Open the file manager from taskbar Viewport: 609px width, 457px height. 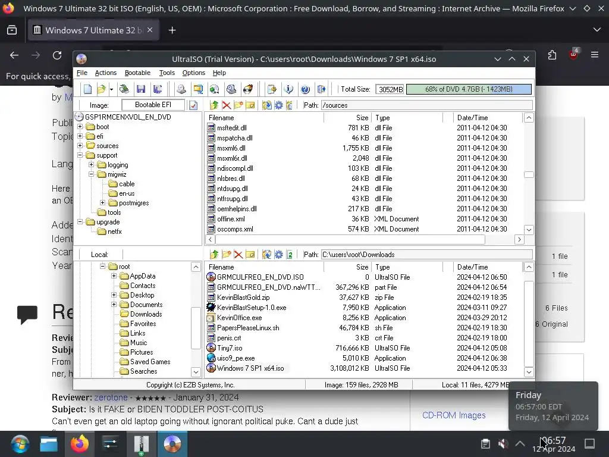pos(49,444)
